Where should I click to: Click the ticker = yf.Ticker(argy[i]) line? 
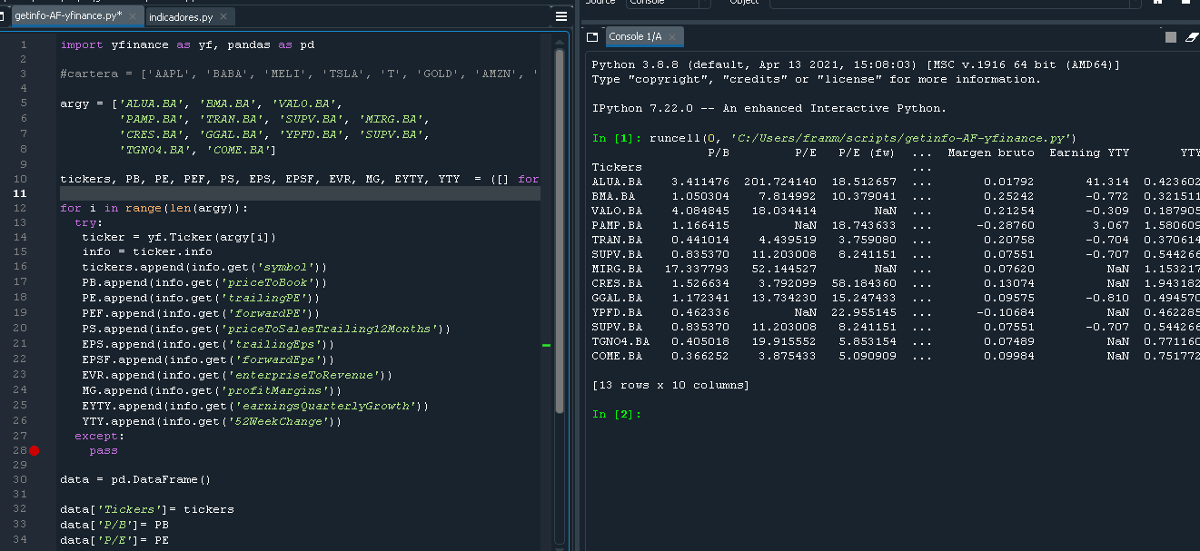pyautogui.click(x=177, y=237)
